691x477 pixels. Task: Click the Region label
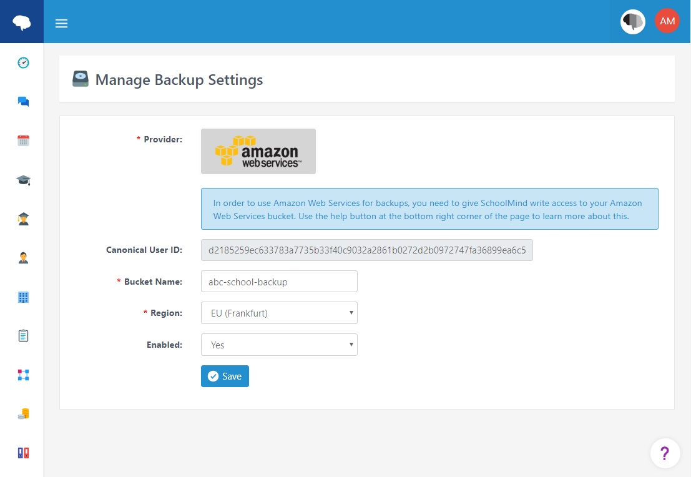point(166,313)
